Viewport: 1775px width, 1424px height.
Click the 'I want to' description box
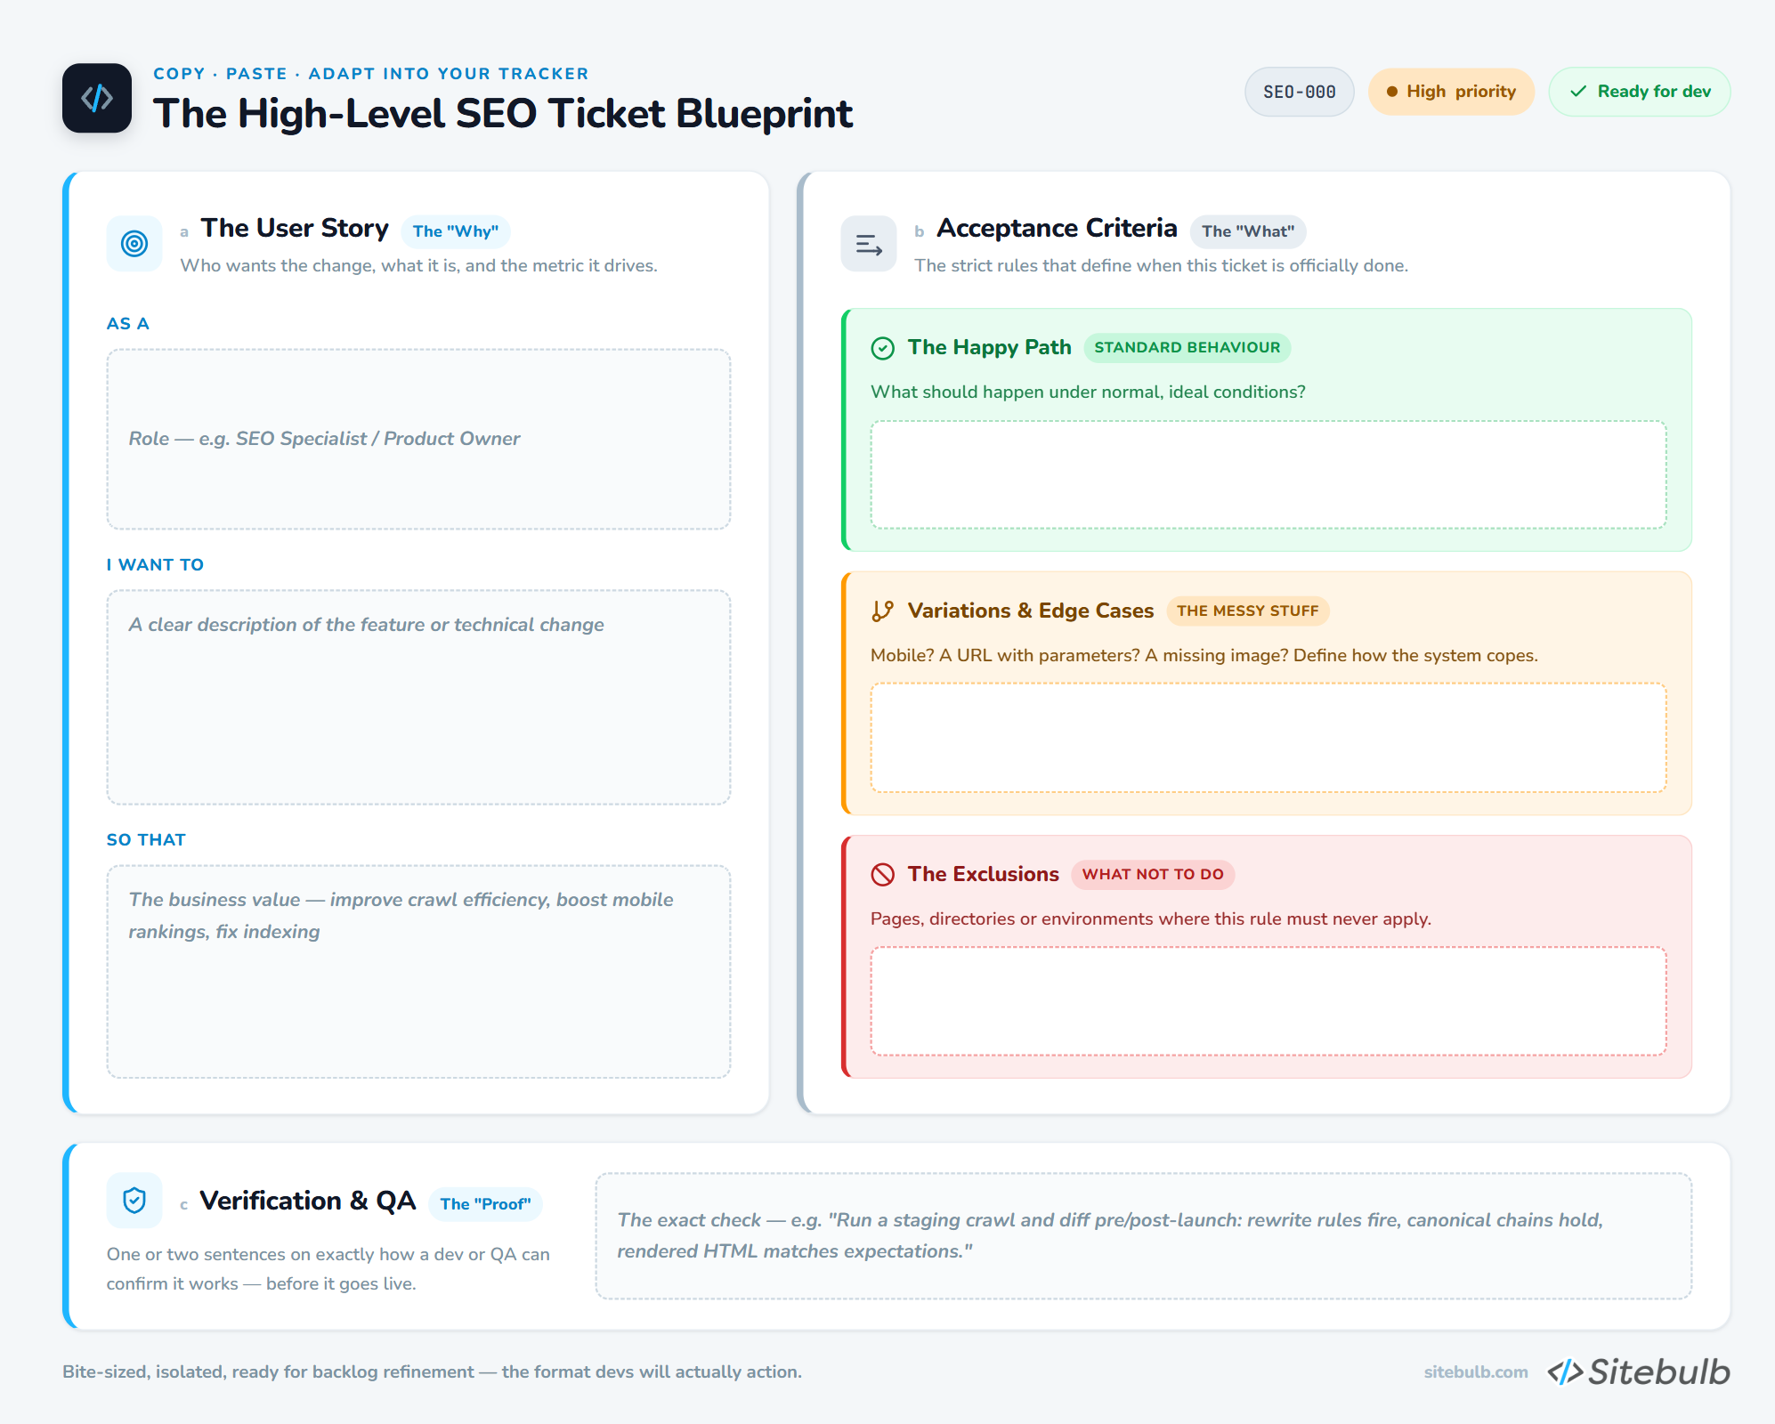[x=418, y=698]
